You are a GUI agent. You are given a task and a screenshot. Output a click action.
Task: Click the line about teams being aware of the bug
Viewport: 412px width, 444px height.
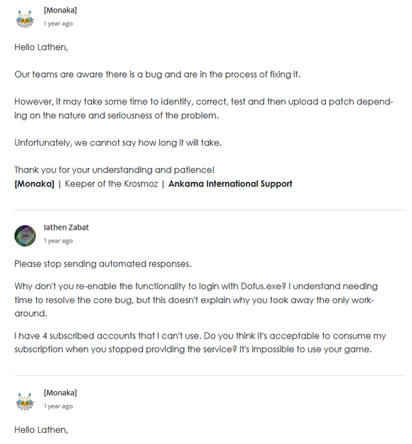point(157,74)
